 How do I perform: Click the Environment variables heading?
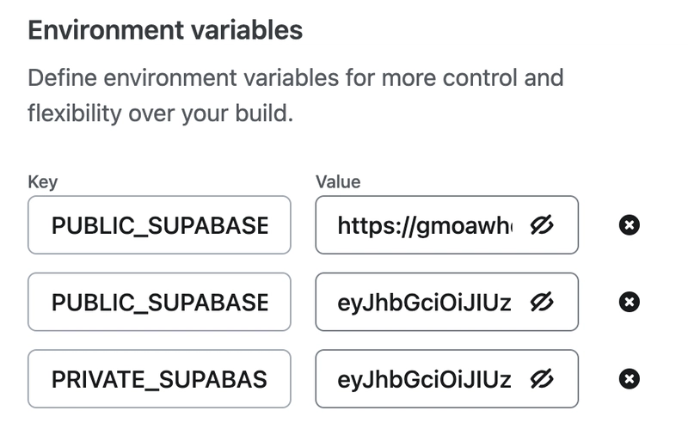point(165,30)
